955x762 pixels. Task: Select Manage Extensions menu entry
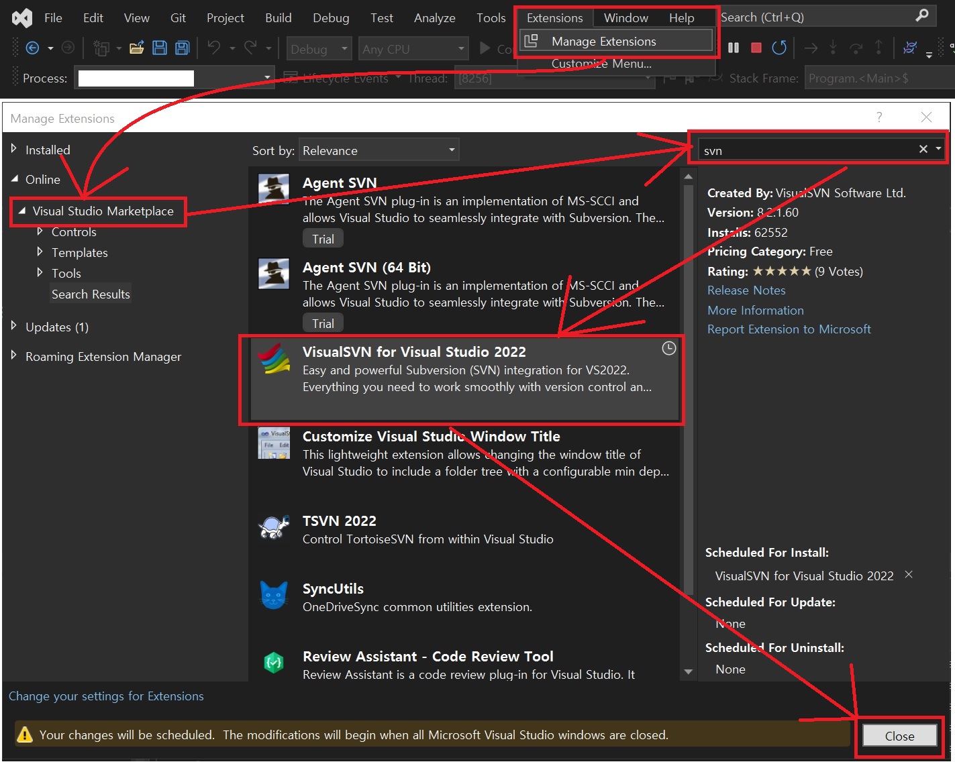[616, 41]
